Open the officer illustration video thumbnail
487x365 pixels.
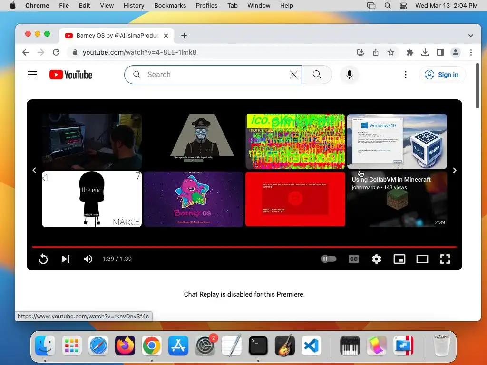pyautogui.click(x=194, y=141)
